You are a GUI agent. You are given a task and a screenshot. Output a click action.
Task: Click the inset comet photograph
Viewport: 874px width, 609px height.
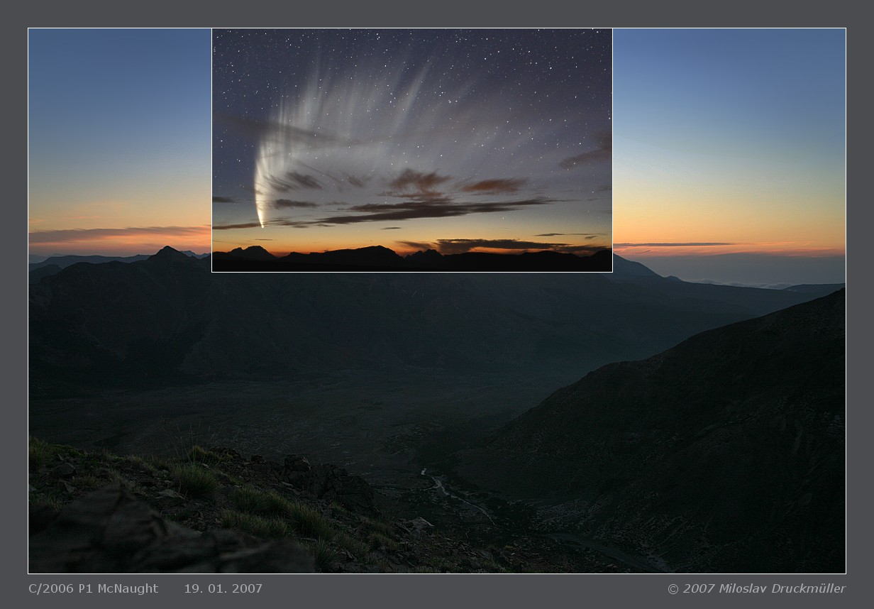point(411,150)
